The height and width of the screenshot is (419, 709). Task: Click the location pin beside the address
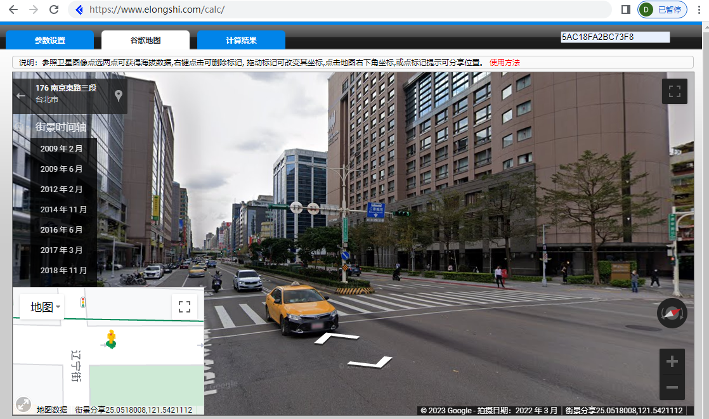118,96
